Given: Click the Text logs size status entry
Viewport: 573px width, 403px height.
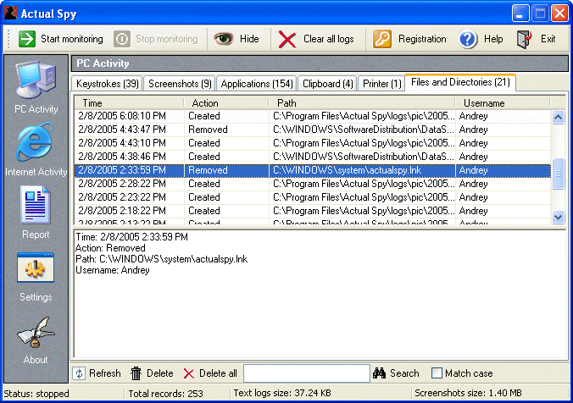Looking at the screenshot, I should coord(282,393).
